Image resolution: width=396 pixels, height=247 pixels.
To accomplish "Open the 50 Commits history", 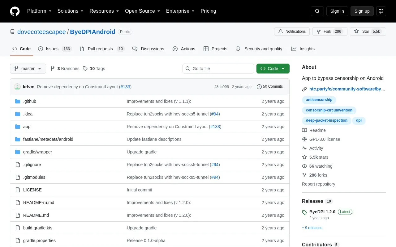I will point(270,86).
